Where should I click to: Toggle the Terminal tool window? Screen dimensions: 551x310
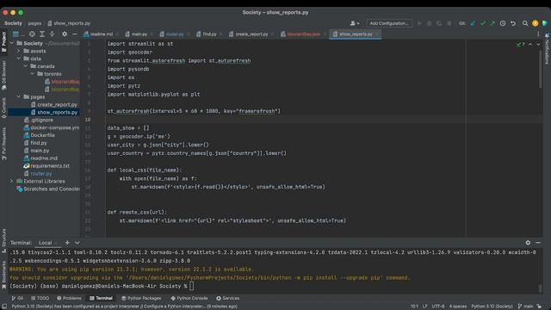pyautogui.click(x=101, y=298)
